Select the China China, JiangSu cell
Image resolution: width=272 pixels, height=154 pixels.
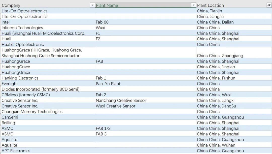click(234, 106)
